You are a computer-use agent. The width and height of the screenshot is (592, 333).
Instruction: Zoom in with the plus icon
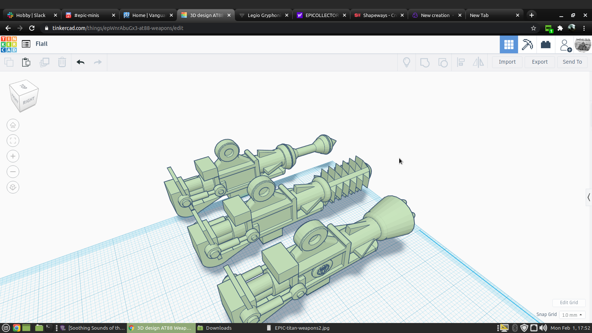(x=13, y=156)
